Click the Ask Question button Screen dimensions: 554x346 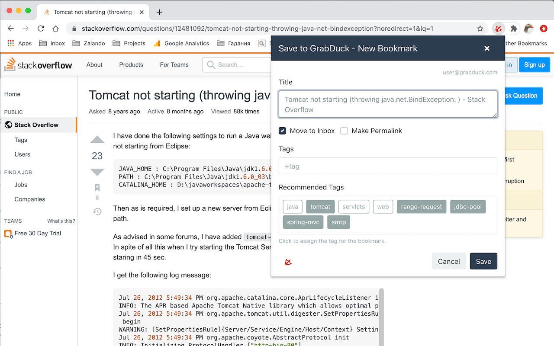click(x=523, y=96)
